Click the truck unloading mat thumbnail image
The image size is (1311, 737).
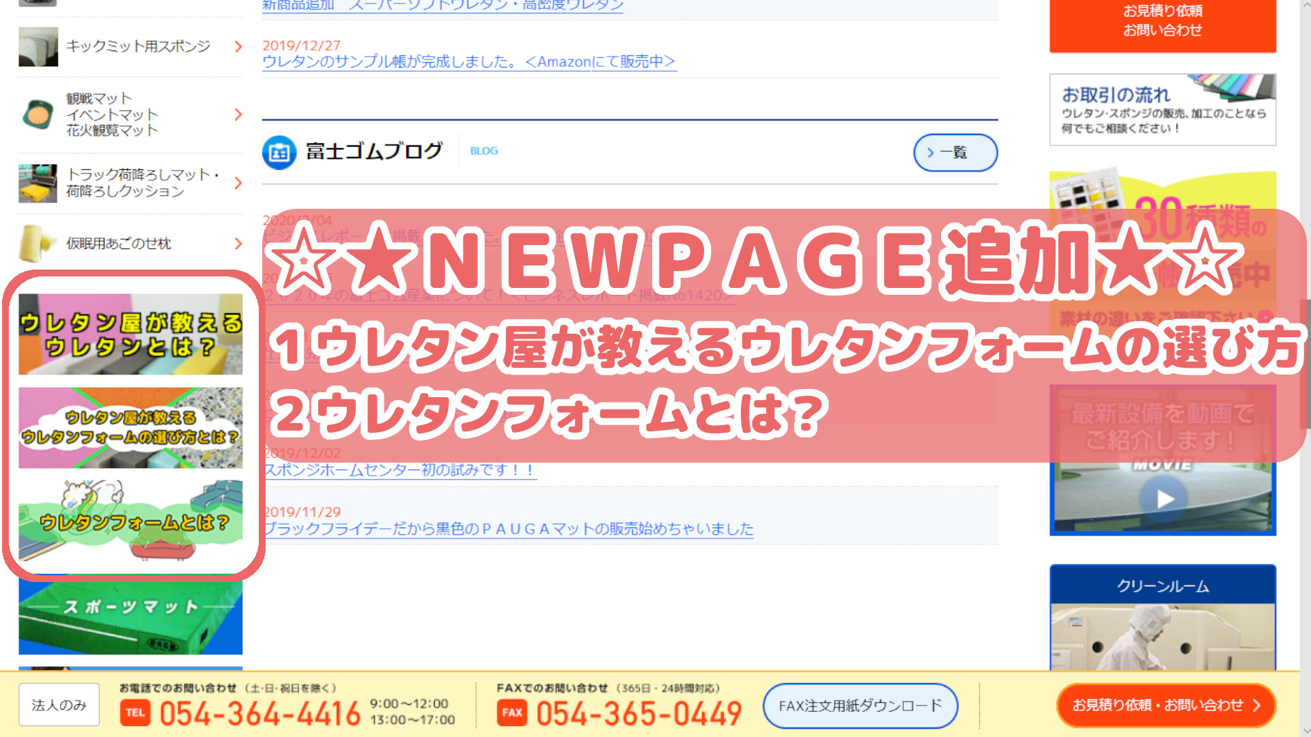tap(38, 183)
